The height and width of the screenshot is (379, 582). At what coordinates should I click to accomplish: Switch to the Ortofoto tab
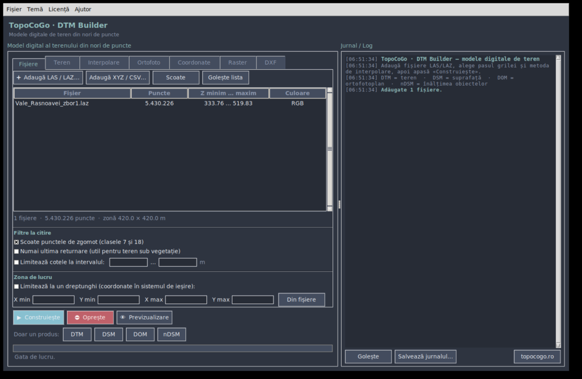pyautogui.click(x=149, y=62)
